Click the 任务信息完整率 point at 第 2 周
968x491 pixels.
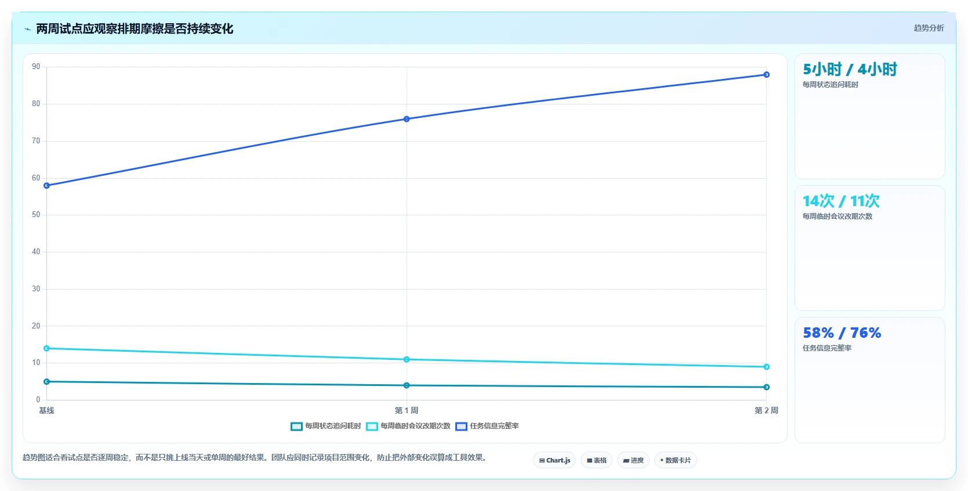(x=766, y=75)
